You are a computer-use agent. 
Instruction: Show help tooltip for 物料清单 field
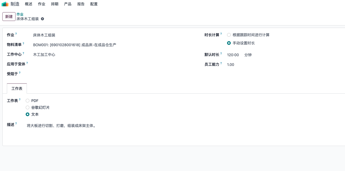tap(23, 44)
